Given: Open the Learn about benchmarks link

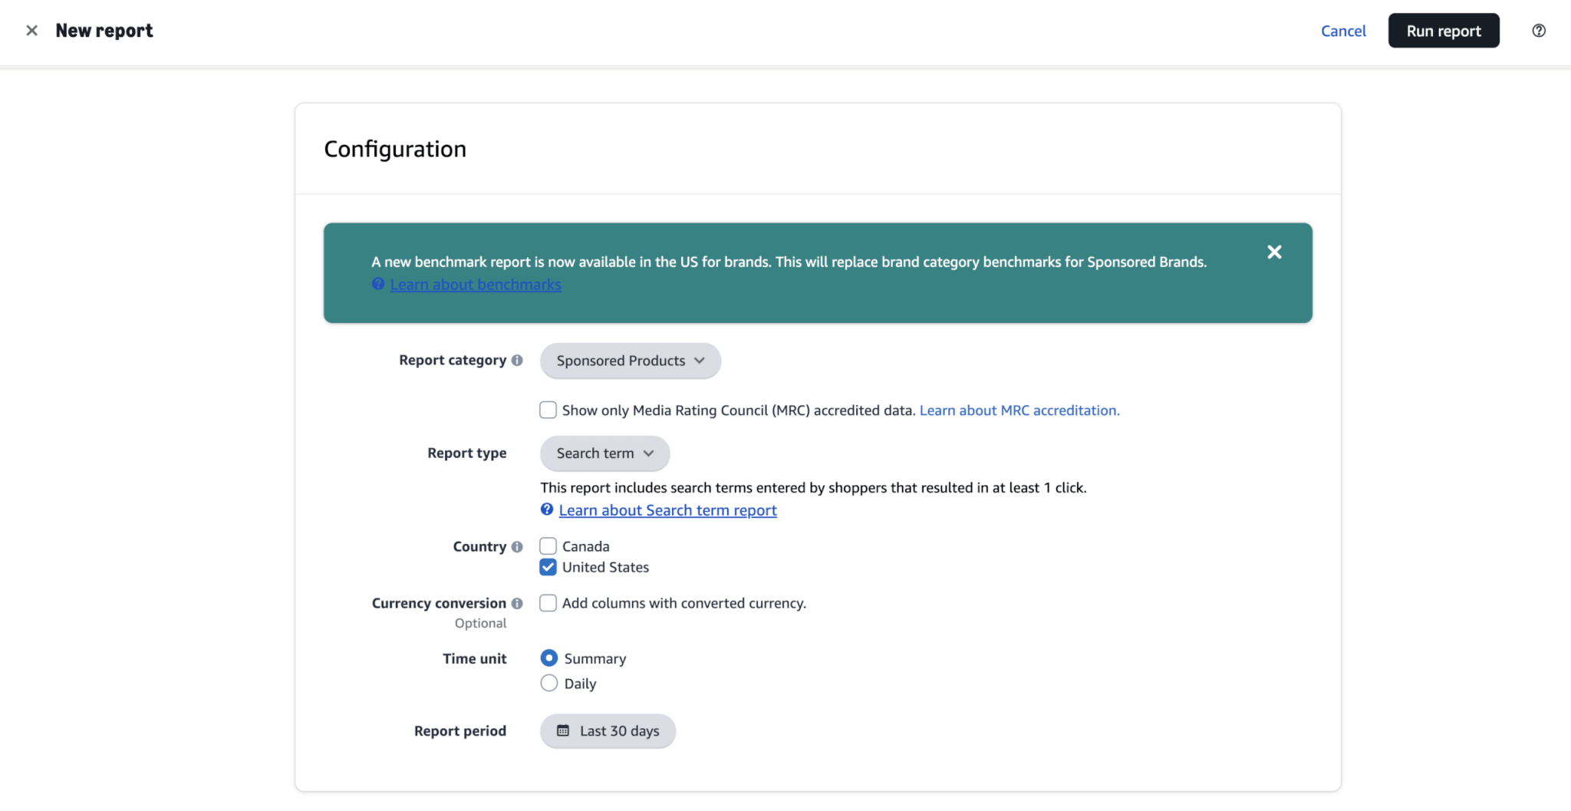Looking at the screenshot, I should [x=476, y=285].
